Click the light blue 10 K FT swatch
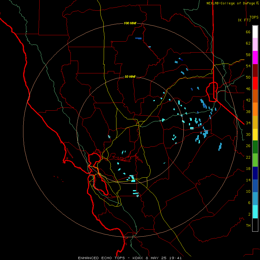Image resolution: width=260 pixels, height=260 pixels. [255, 199]
